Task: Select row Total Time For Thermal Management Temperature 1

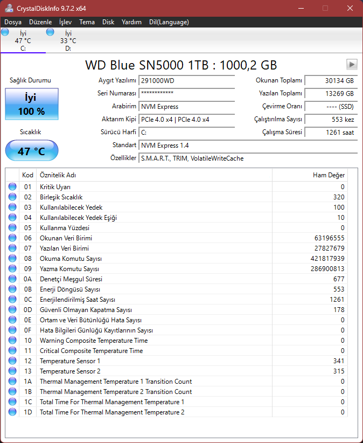Action: pyautogui.click(x=177, y=402)
